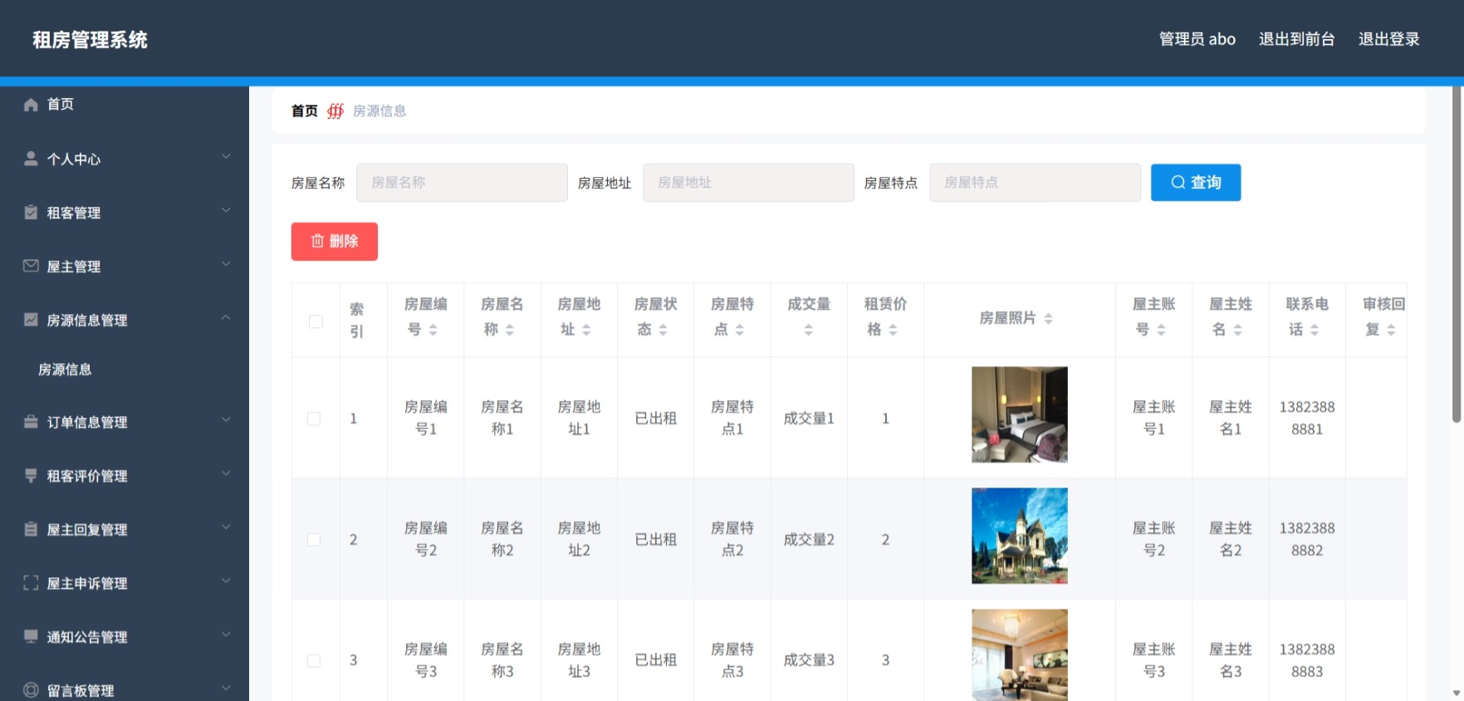Click the clipboard icon beside 租客管理
Viewport: 1464px width, 701px height.
[31, 213]
